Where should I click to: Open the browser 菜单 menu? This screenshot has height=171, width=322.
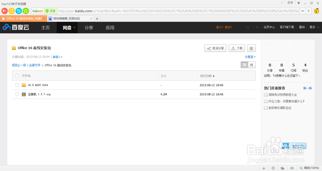pyautogui.click(x=290, y=3)
